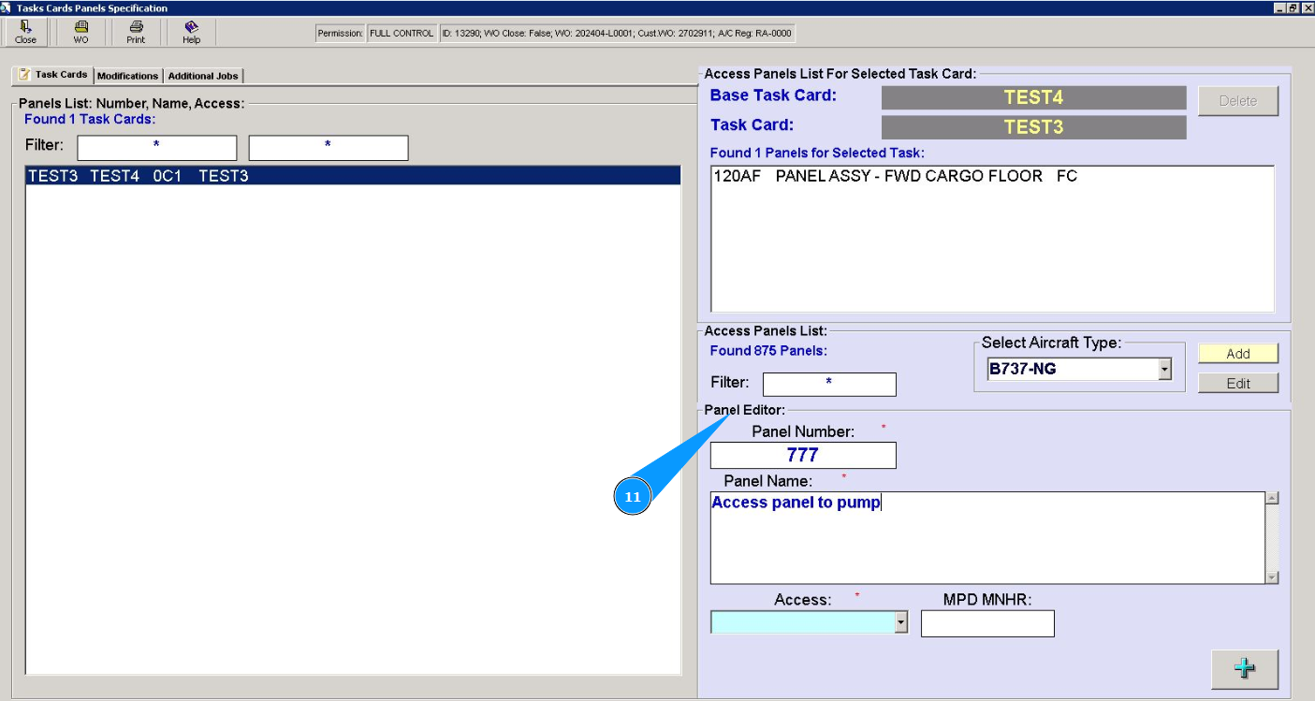
Task: Click the Task Card TEST3 value
Action: 1033,127
